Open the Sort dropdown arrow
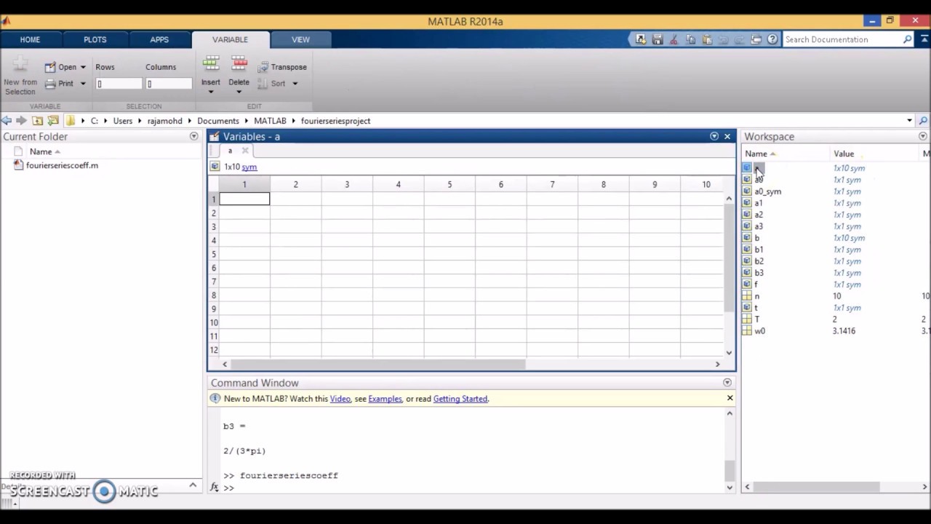931x524 pixels. [x=295, y=84]
